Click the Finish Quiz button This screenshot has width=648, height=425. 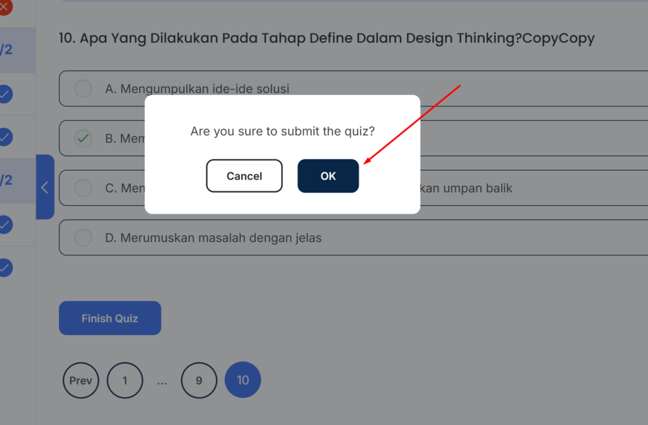(x=110, y=318)
